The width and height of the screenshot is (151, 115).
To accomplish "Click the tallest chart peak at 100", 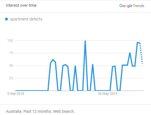I will [85, 41].
